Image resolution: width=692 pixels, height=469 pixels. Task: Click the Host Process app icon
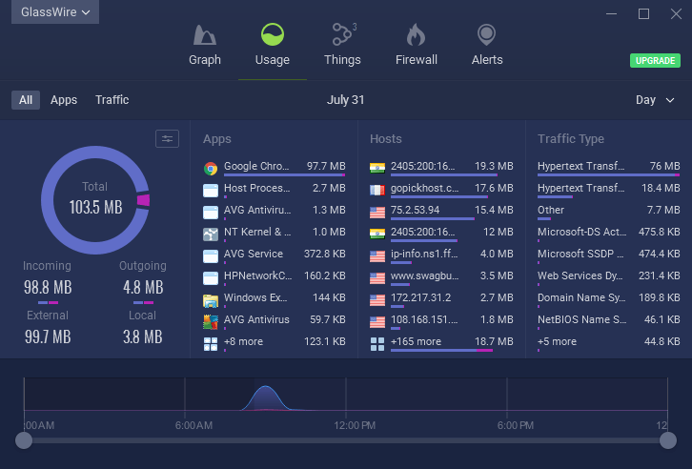coord(211,191)
